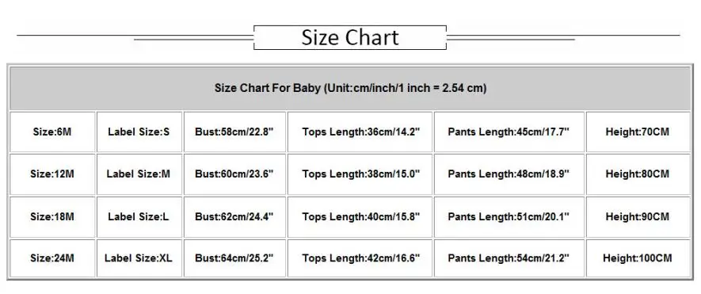Click the Size:6M cell
Viewport: 701px width, 294px height.
pyautogui.click(x=52, y=132)
